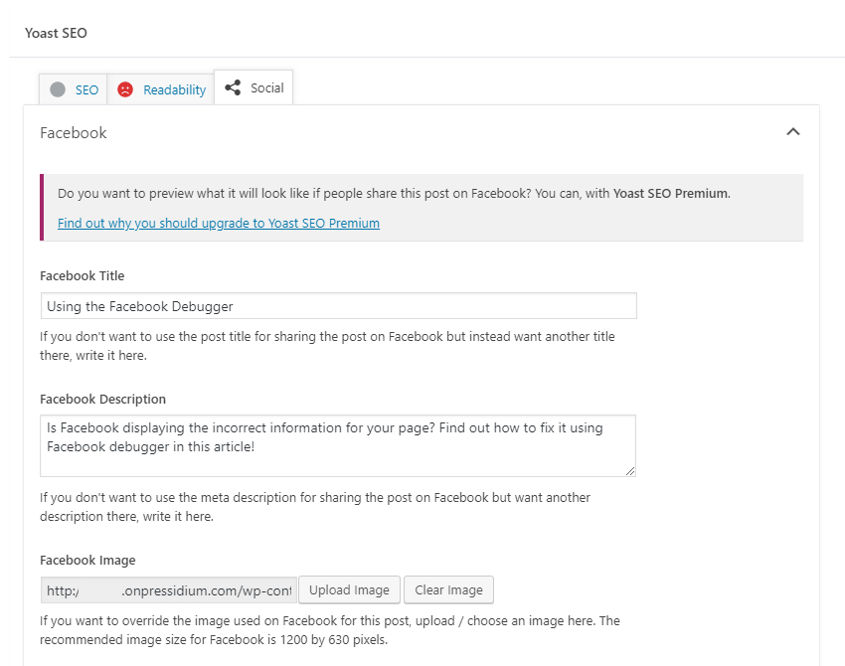Screen dimensions: 845x666
Task: Click the 'Facebook Title' label
Action: coord(82,276)
